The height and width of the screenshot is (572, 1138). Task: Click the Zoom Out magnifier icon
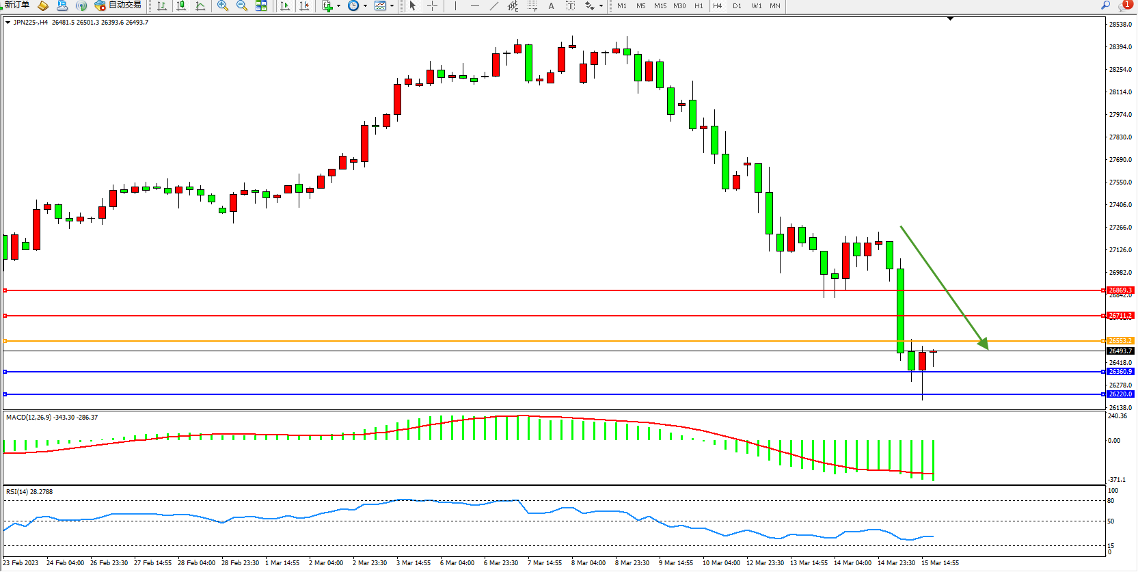[242, 6]
